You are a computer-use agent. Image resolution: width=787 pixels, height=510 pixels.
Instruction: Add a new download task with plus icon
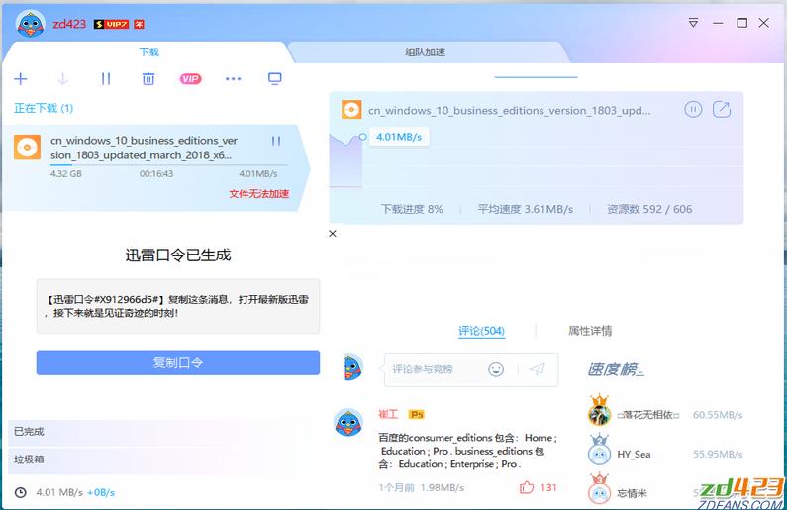[21, 79]
